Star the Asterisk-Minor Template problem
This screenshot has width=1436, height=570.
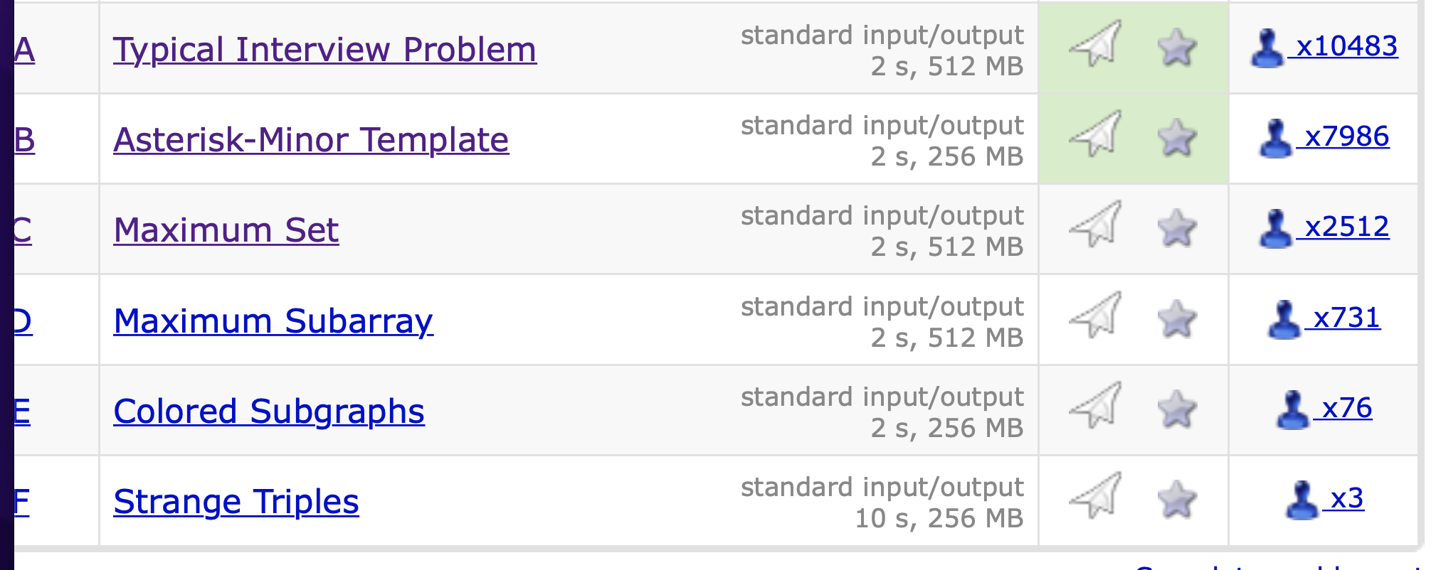[x=1177, y=137]
